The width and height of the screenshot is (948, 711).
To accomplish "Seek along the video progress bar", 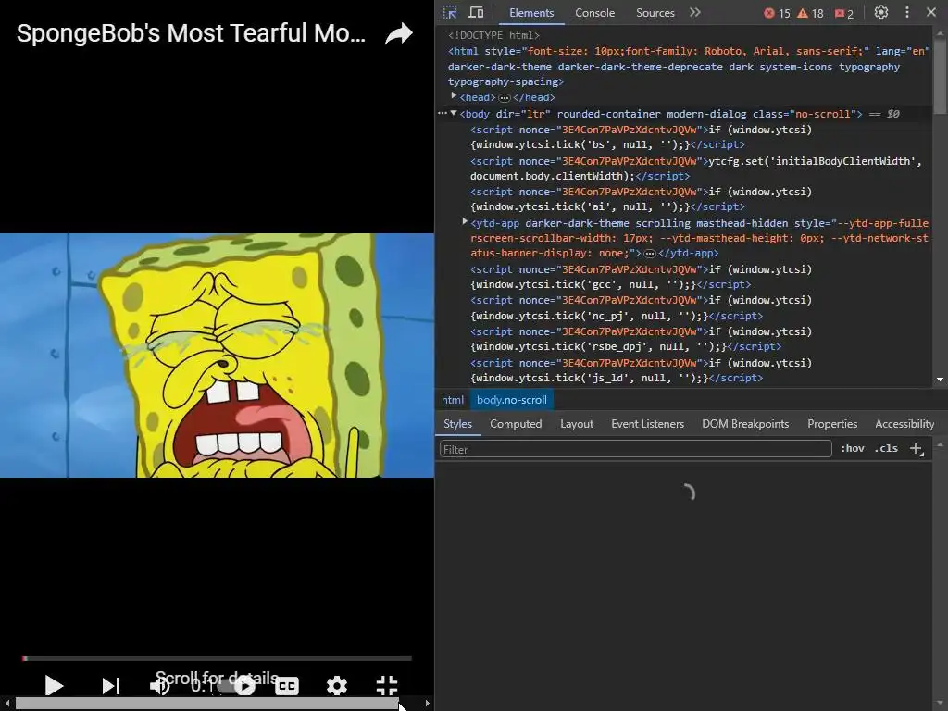I will click(x=217, y=658).
